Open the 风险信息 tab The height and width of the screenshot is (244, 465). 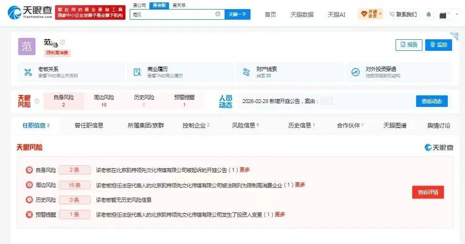245,125
